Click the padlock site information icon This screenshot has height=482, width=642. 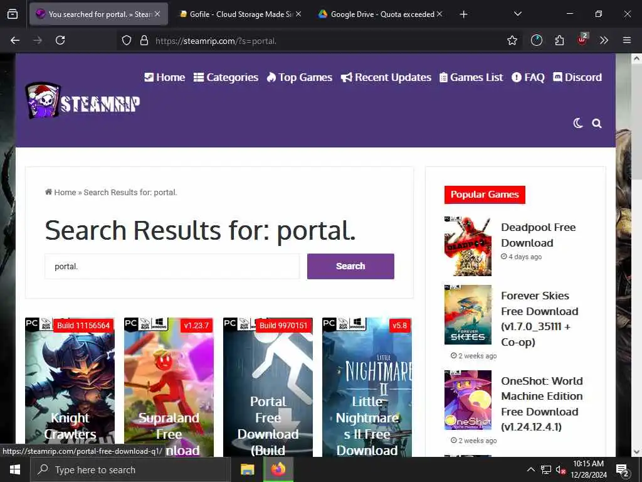point(144,41)
